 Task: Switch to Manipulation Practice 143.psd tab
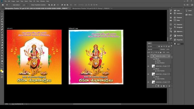coord(91,8)
